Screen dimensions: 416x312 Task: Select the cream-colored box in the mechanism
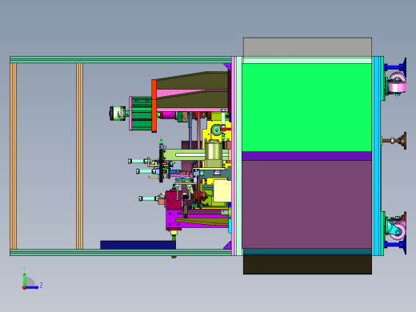click(x=222, y=190)
